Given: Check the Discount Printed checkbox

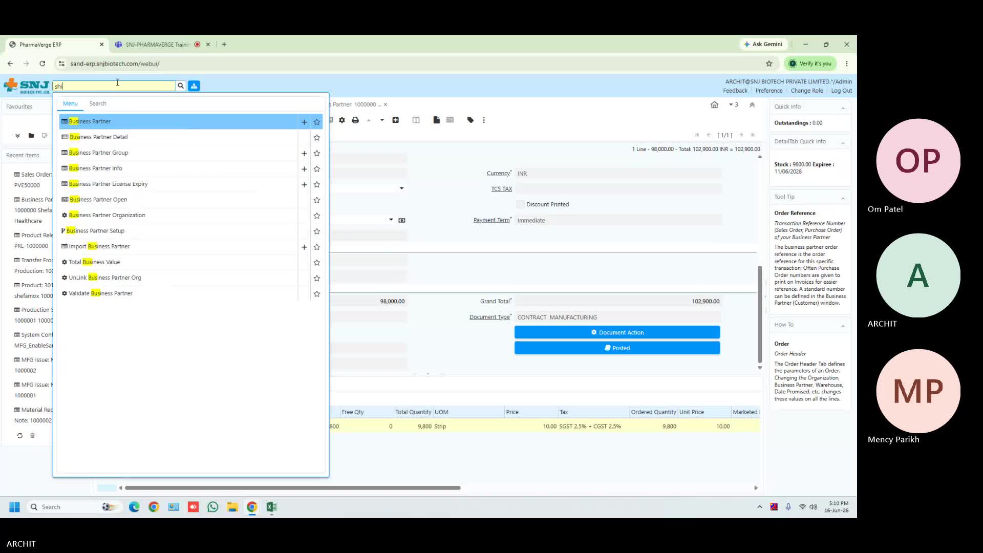Looking at the screenshot, I should click(x=520, y=204).
